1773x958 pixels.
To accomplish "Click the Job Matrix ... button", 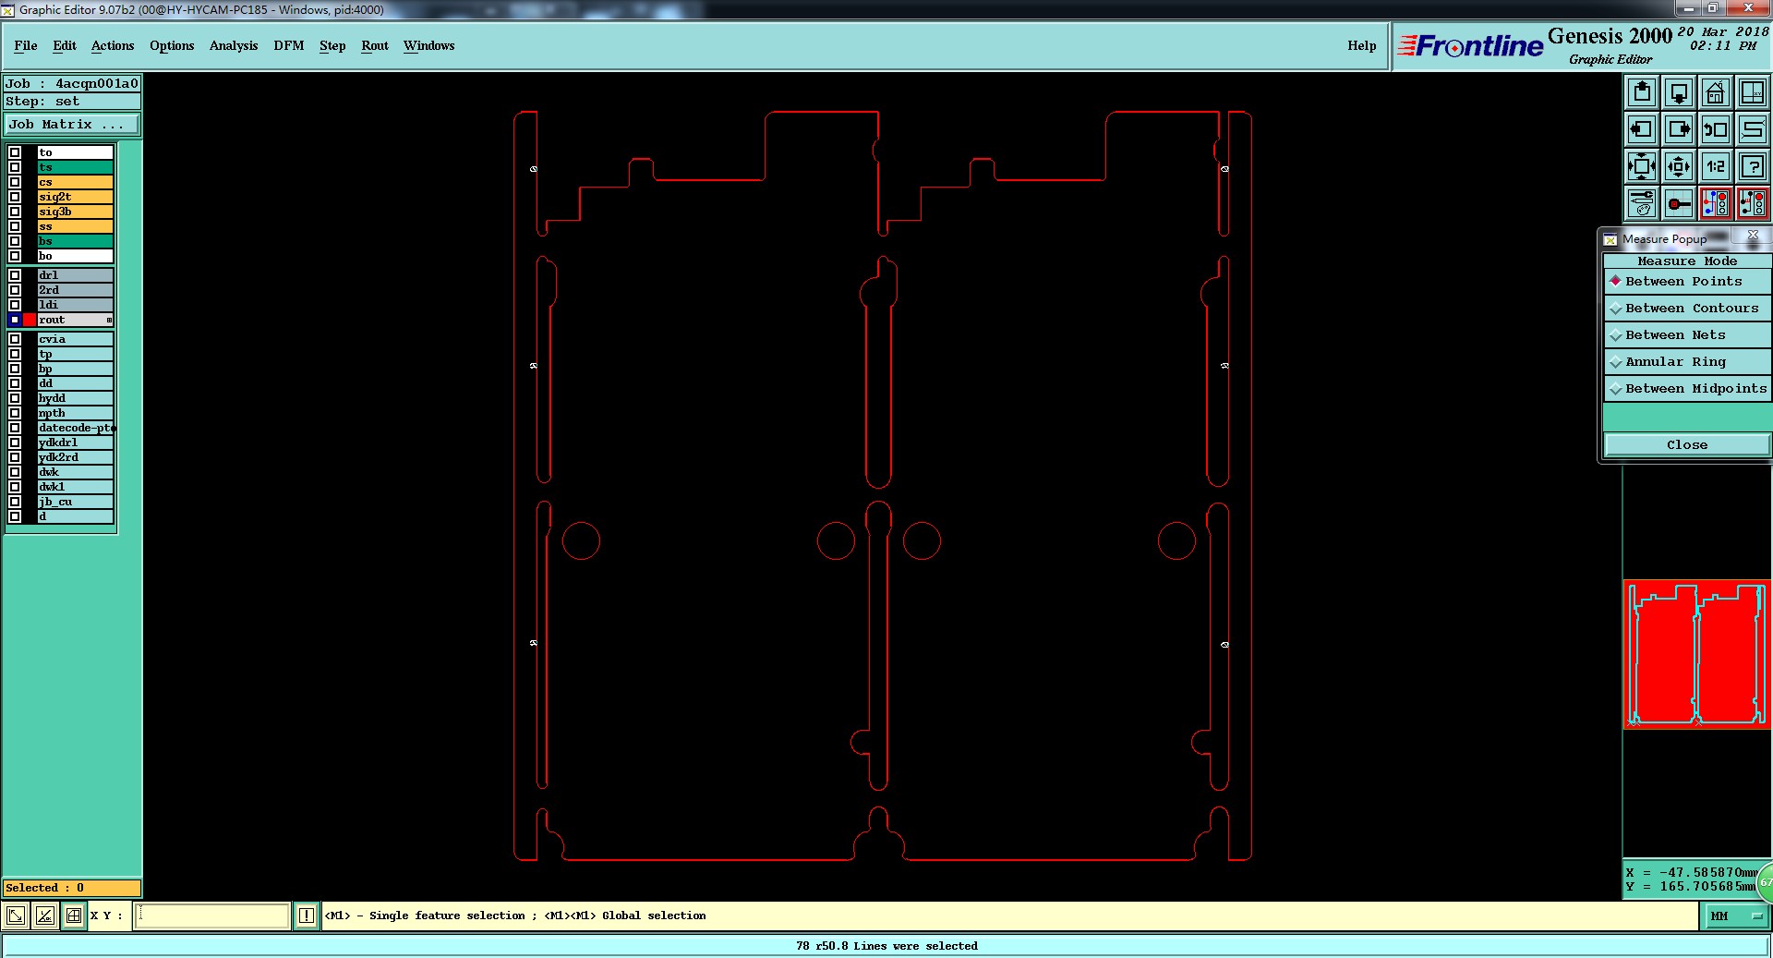I will (x=72, y=124).
